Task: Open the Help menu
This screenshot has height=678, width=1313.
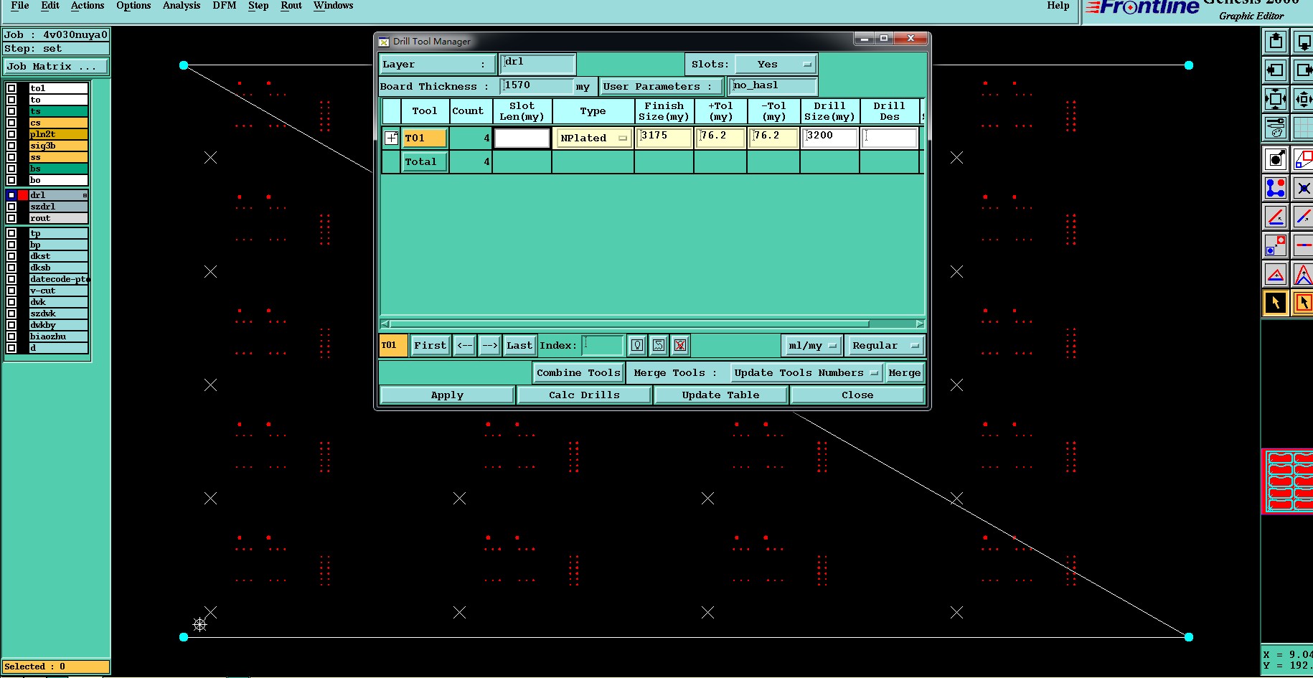Action: click(x=1058, y=6)
